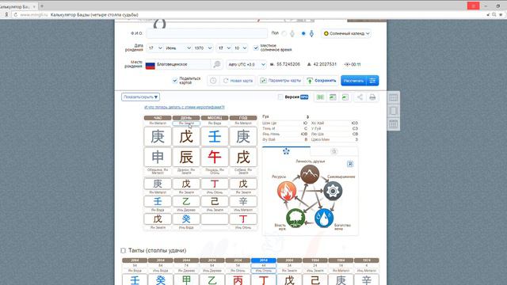Click the Fire flame element icon
This screenshot has width=507, height=285.
pyautogui.click(x=287, y=191)
